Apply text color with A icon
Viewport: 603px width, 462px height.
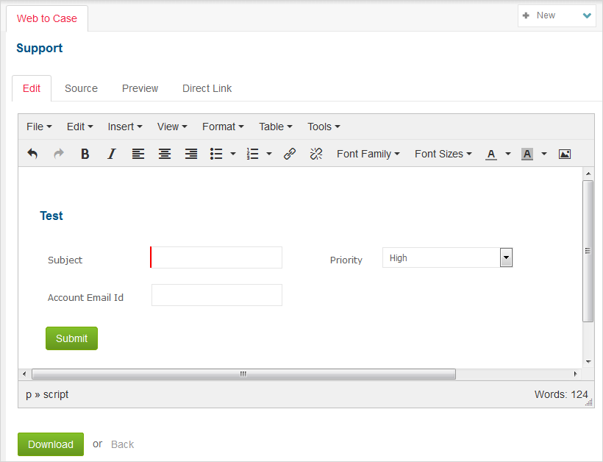pyautogui.click(x=491, y=154)
